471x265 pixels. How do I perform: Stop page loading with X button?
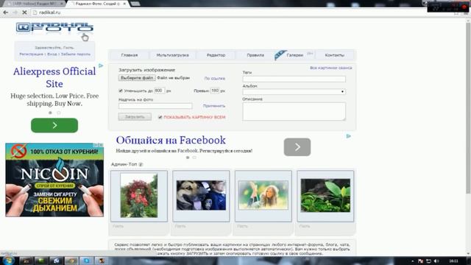click(x=24, y=13)
